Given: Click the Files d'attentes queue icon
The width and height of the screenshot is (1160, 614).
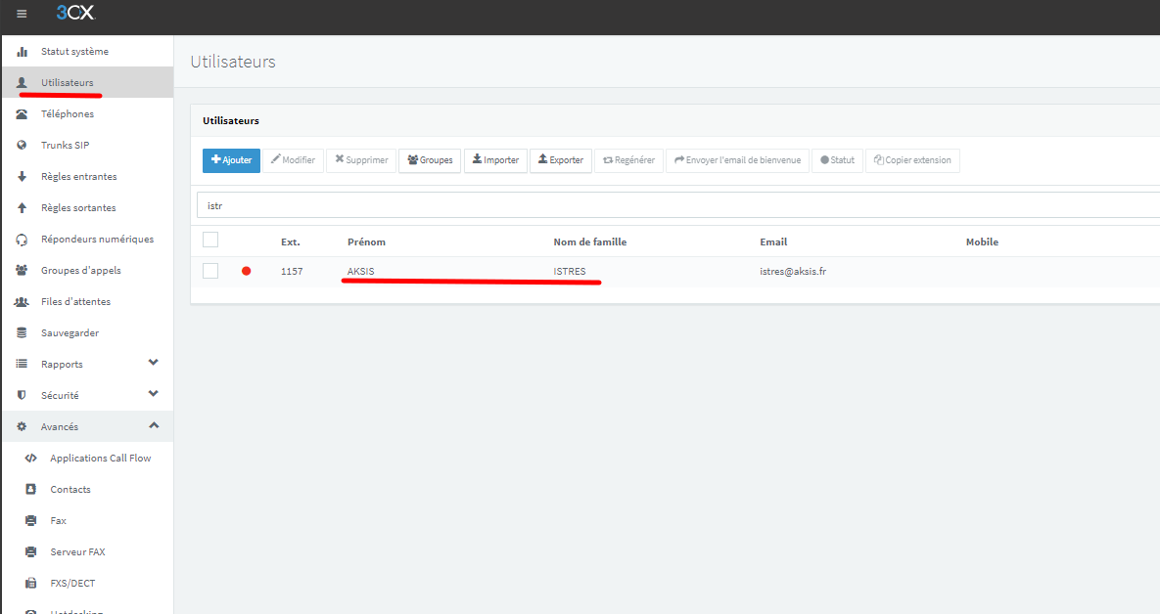Looking at the screenshot, I should point(23,301).
